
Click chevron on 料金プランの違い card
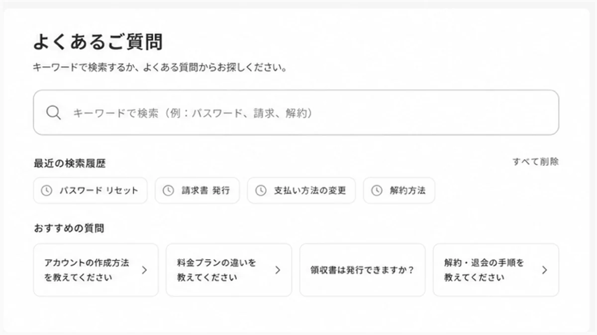(x=278, y=270)
